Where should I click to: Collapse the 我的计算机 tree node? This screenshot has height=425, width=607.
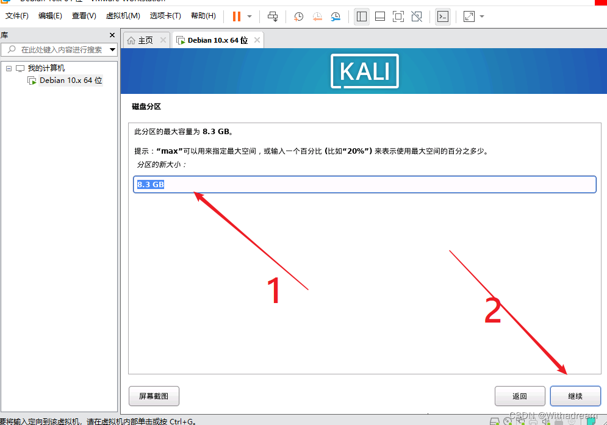9,68
